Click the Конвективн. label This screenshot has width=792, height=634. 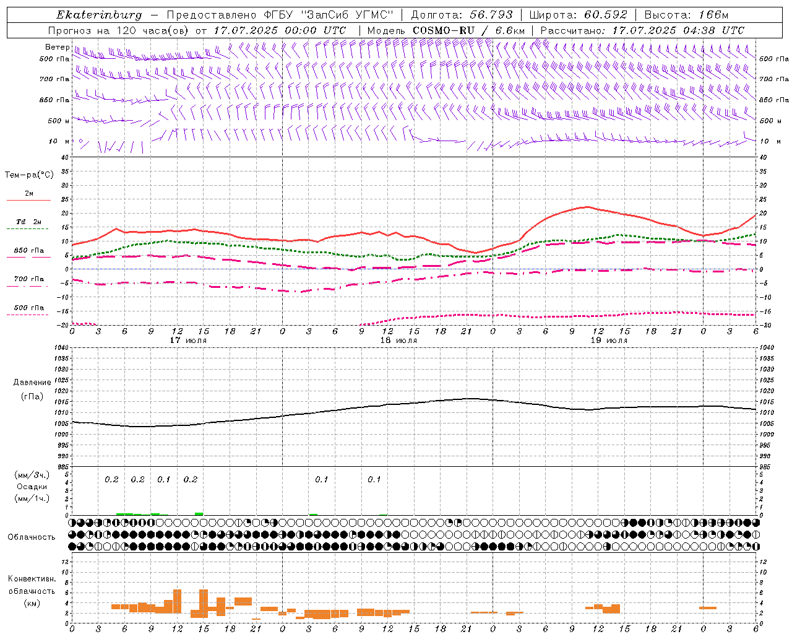tap(32, 579)
